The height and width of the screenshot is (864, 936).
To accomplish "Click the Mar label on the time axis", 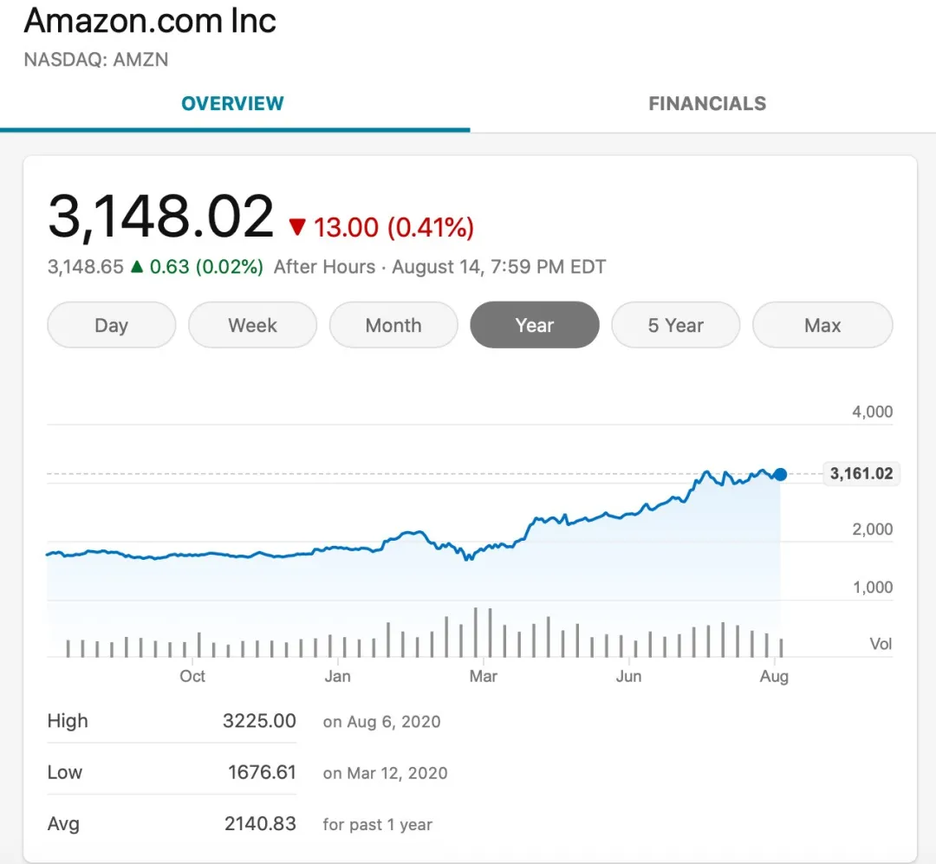I will pyautogui.click(x=483, y=676).
